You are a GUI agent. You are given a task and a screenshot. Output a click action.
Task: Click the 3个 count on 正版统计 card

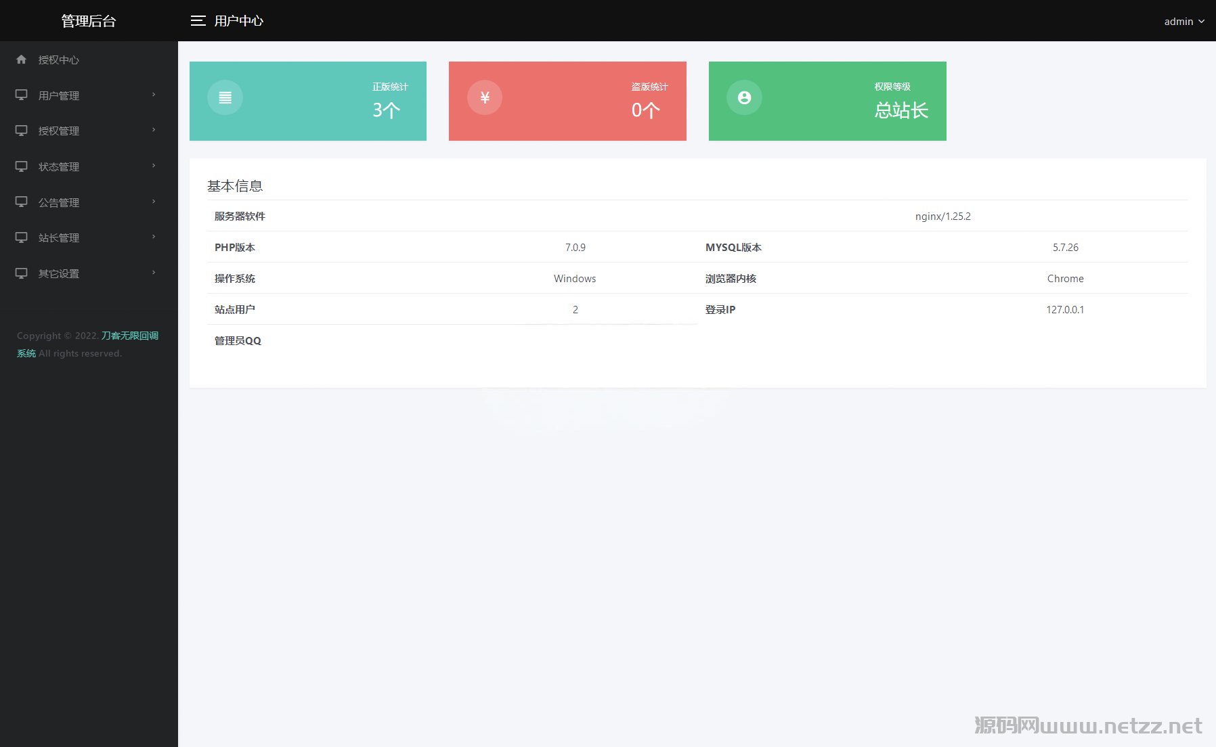[x=387, y=110]
